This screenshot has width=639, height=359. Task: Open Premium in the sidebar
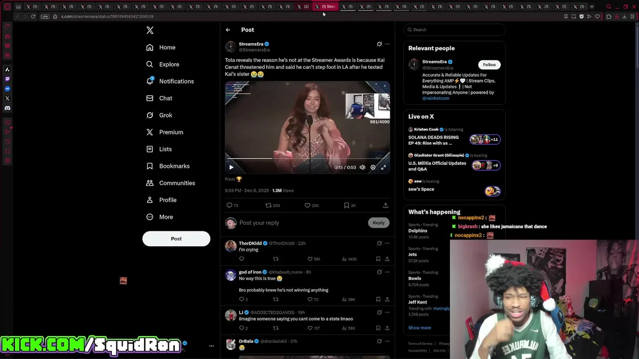[165, 132]
